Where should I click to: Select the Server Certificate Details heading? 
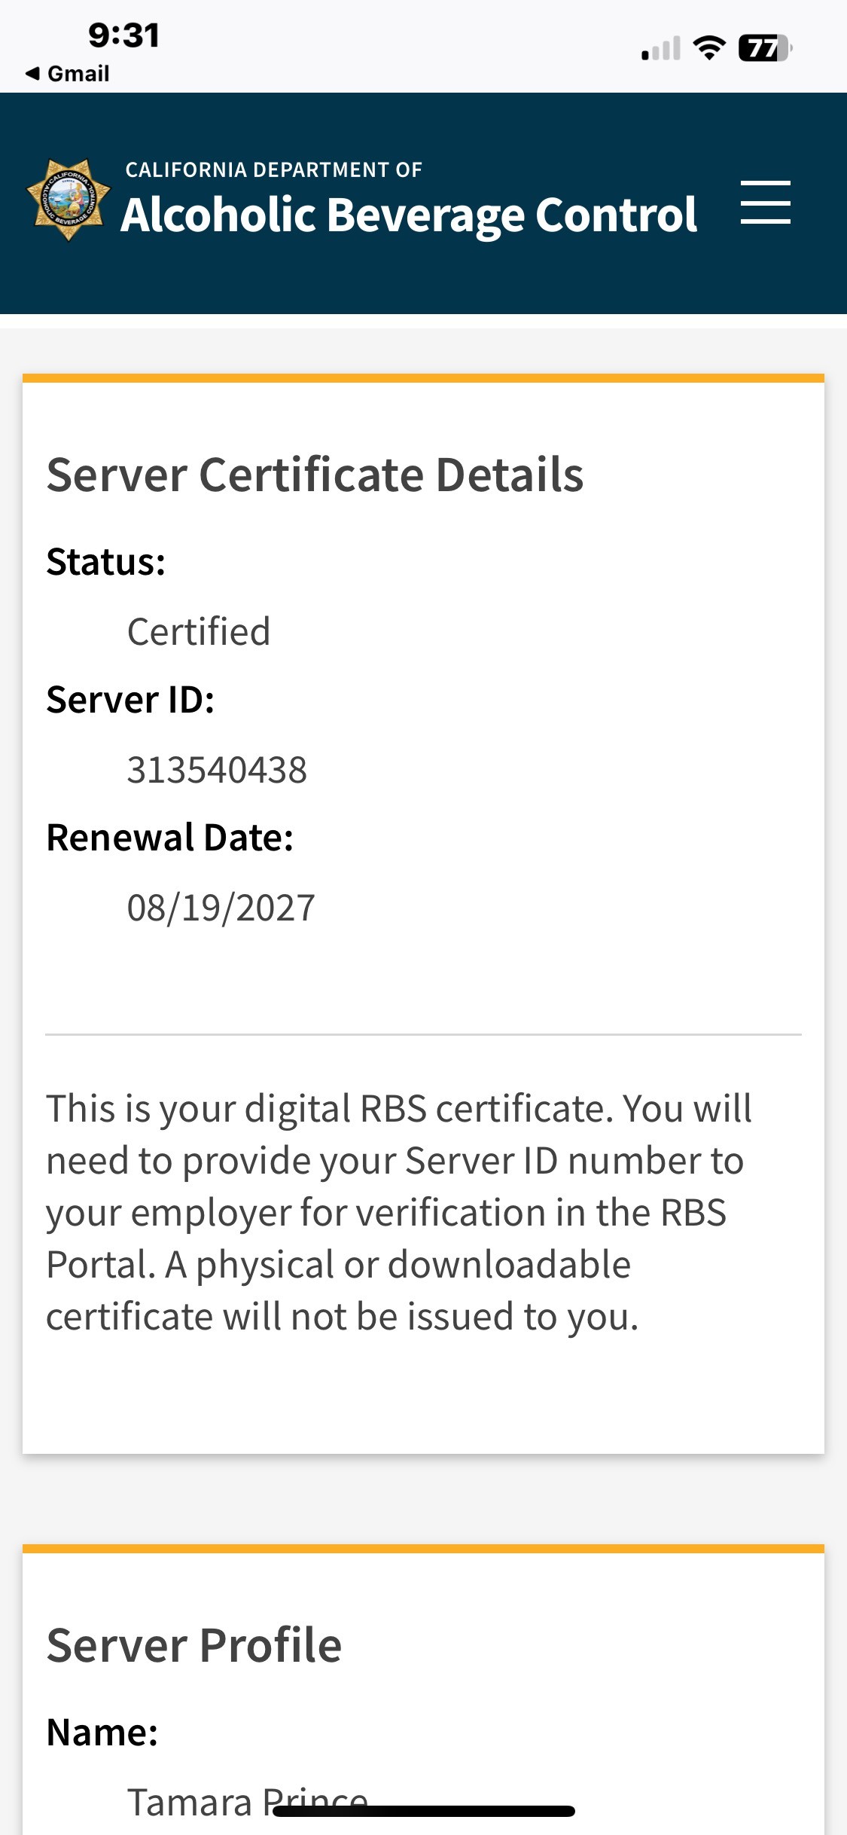pyautogui.click(x=315, y=475)
